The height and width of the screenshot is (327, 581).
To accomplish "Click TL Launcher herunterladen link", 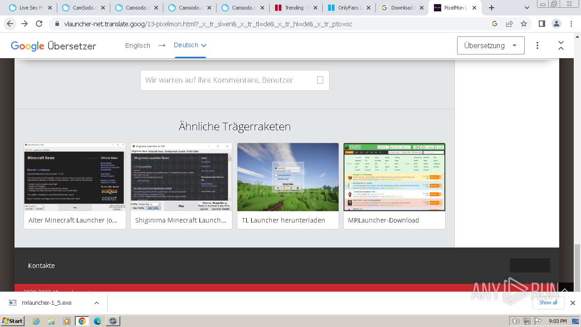I will tap(283, 220).
